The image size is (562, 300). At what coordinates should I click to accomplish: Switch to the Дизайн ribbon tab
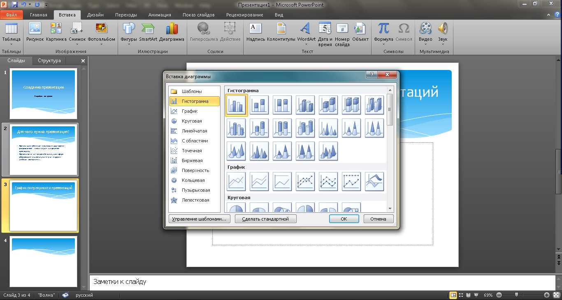(95, 15)
